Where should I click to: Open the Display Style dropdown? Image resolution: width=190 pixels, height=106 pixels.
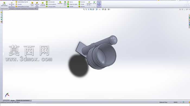coord(97,9)
